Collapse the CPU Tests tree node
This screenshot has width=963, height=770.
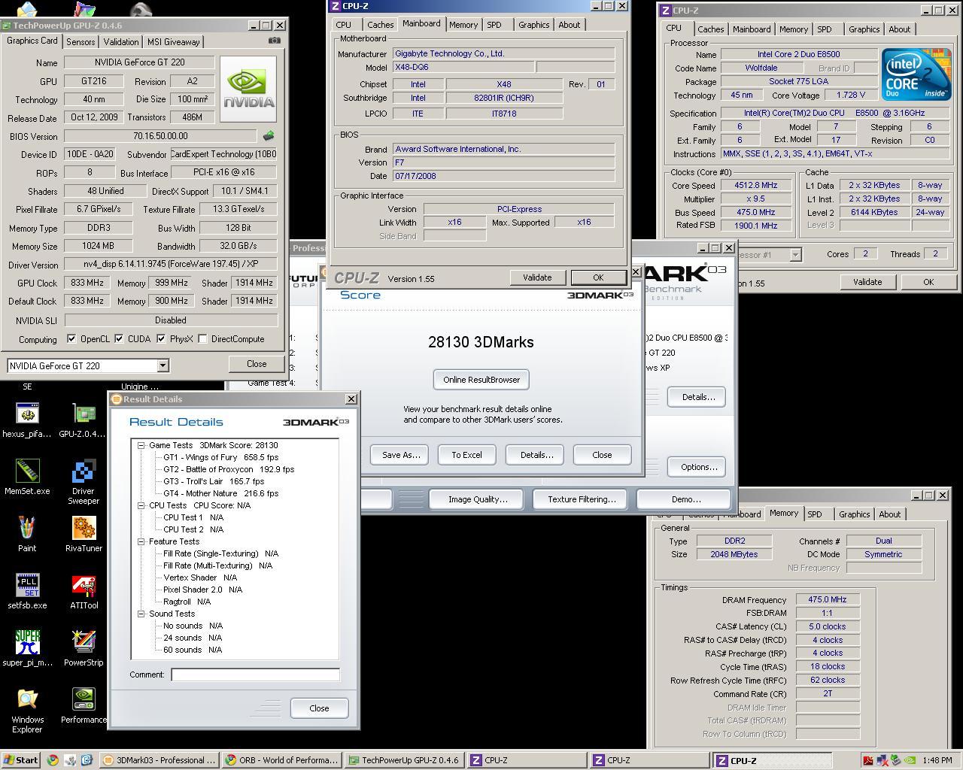141,505
